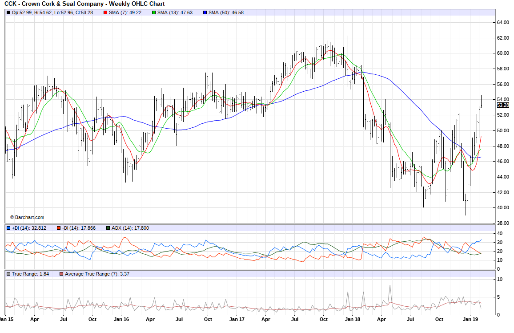The width and height of the screenshot is (514, 333).
Task: Click the black OHLC legend swatch
Action: pyautogui.click(x=8, y=13)
